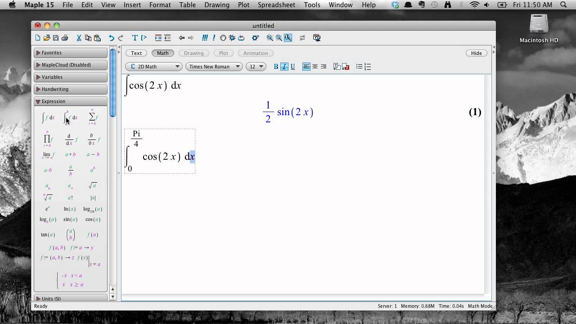
Task: Open the Spreadsheet menu
Action: 276,5
